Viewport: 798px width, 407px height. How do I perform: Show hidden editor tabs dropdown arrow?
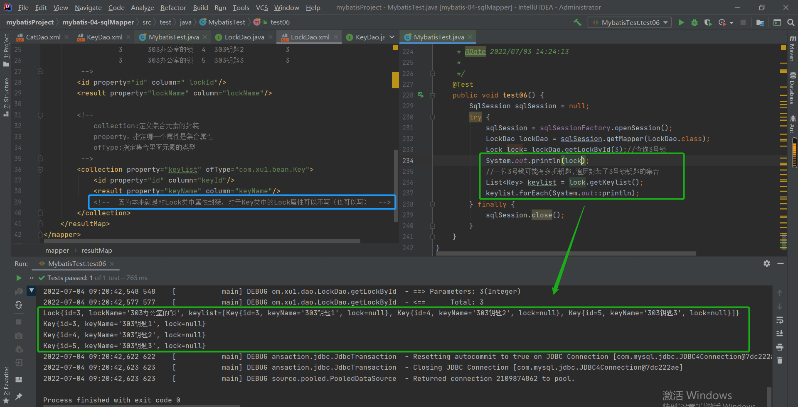coord(392,37)
